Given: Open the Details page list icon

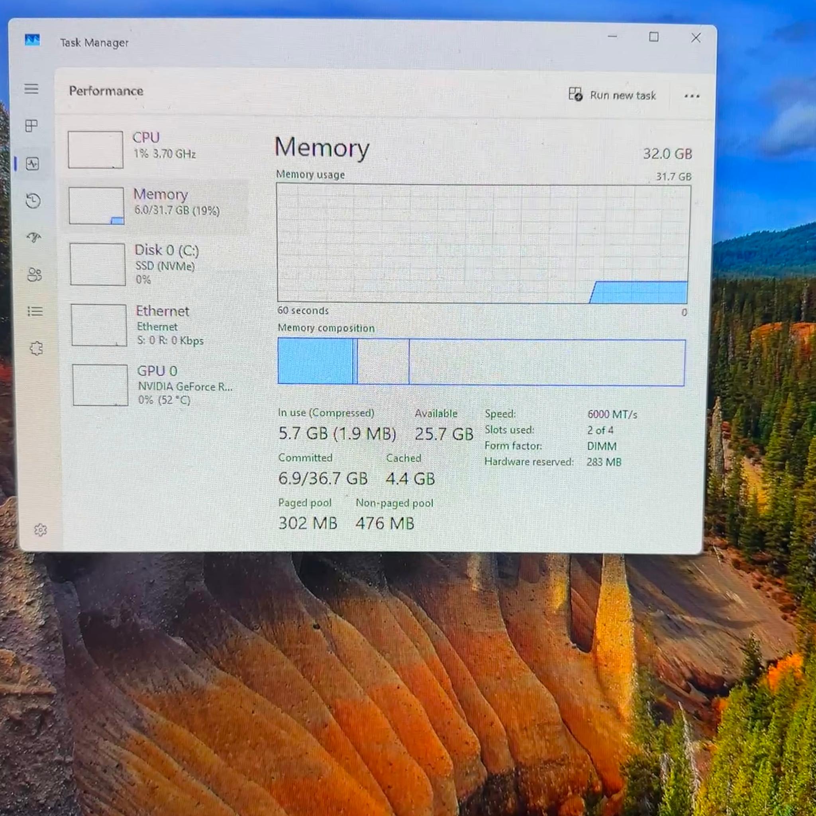Looking at the screenshot, I should [35, 311].
